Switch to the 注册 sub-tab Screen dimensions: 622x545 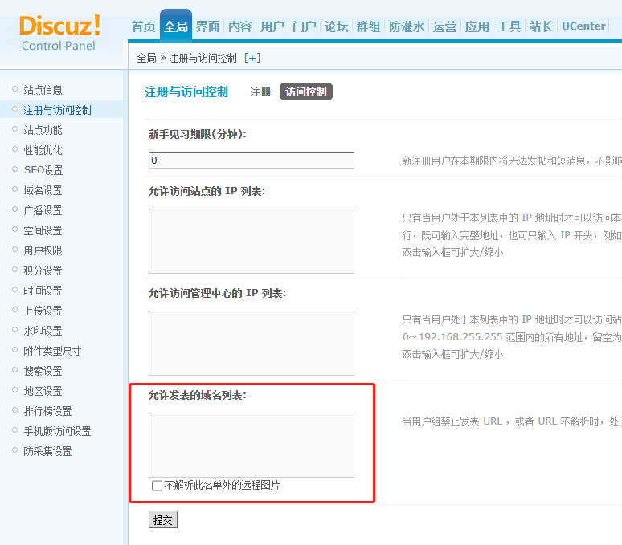point(260,92)
